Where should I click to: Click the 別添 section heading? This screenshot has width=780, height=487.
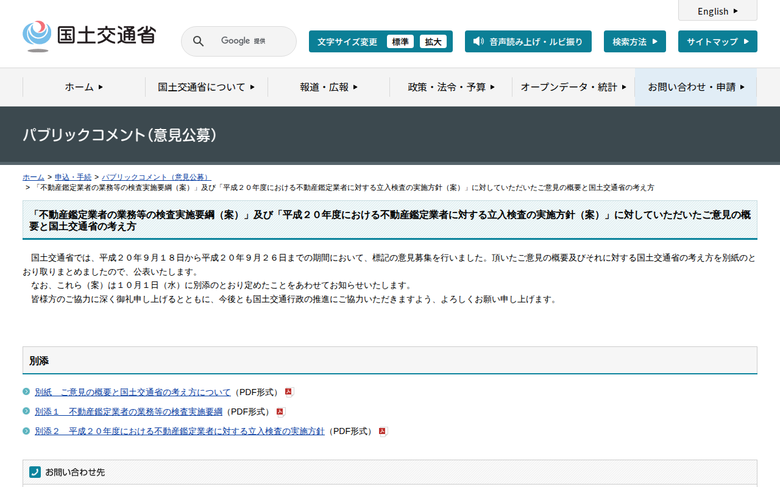coord(39,361)
